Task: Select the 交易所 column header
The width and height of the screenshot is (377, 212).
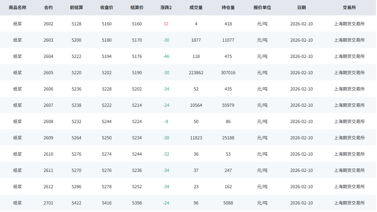Action: pyautogui.click(x=349, y=8)
